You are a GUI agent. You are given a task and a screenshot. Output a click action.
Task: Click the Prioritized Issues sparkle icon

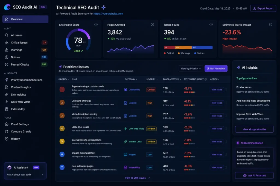[60, 67]
